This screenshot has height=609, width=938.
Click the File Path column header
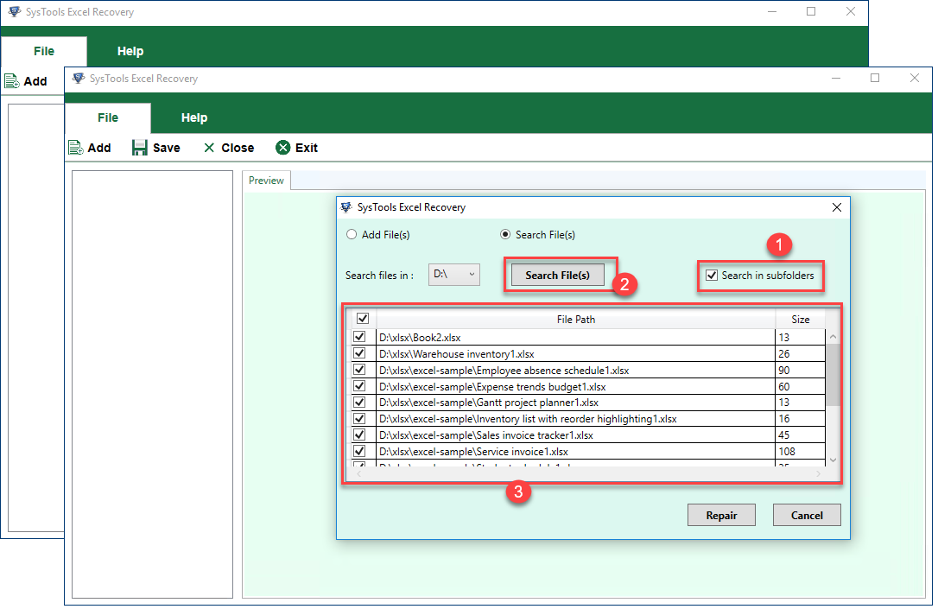[576, 319]
